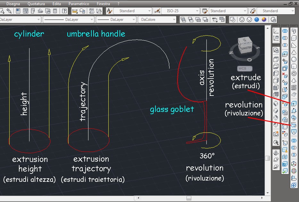Open the Visual Styles Manager icon
The width and height of the screenshot is (299, 202).
point(273,20)
